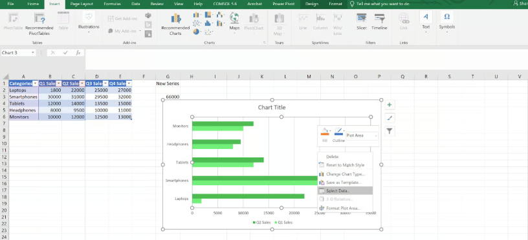This screenshot has height=240, width=528.
Task: Click the Q2 Sales legend entry
Action: (x=261, y=222)
